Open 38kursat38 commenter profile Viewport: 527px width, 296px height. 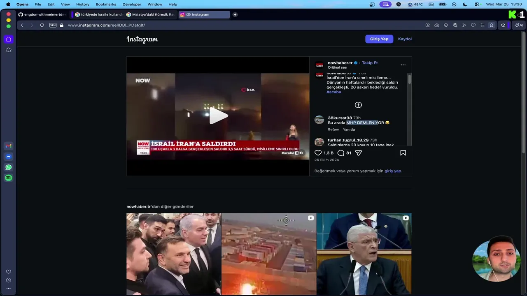tap(340, 118)
